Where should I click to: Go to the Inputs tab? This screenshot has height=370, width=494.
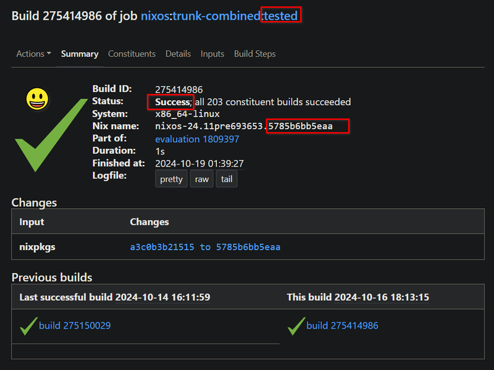coord(212,54)
